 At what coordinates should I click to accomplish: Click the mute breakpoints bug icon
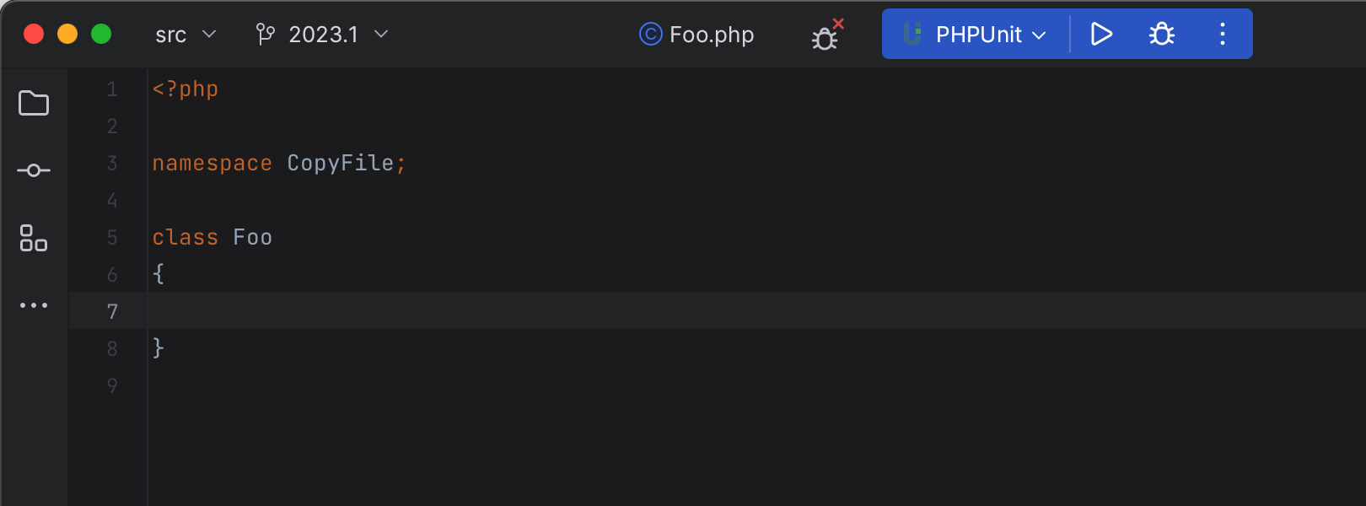click(822, 35)
